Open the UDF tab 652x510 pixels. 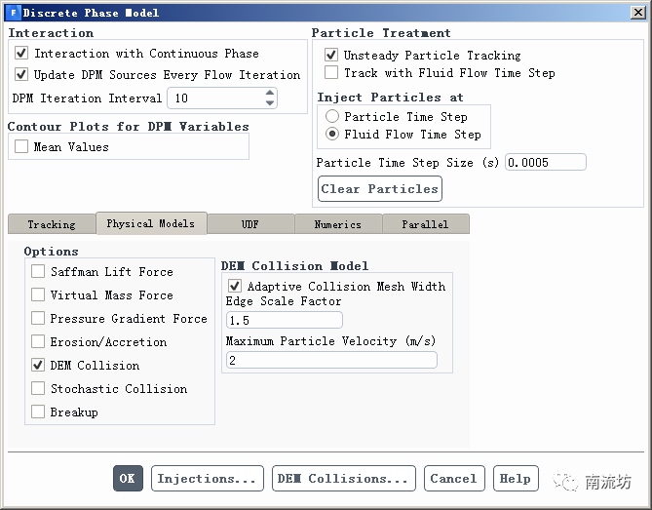click(250, 224)
